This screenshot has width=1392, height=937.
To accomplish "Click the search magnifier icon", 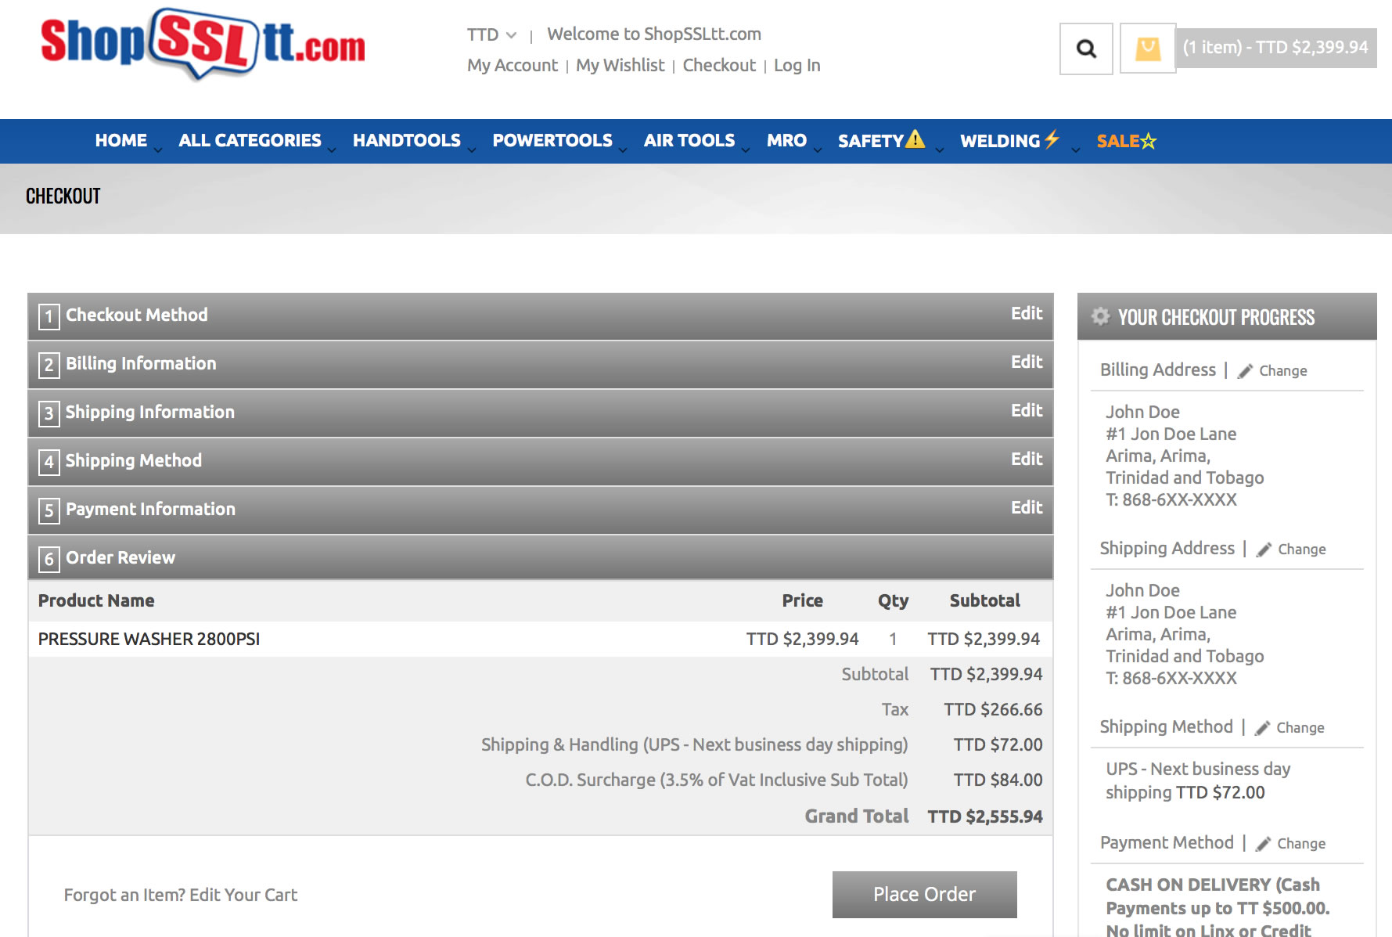I will (x=1085, y=49).
